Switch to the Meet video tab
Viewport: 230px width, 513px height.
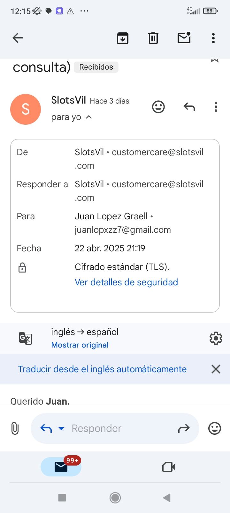tap(169, 467)
